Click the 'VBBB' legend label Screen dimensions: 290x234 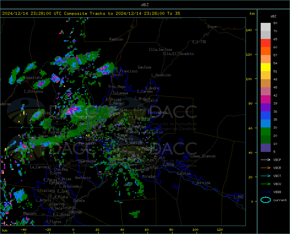[x=277, y=192]
